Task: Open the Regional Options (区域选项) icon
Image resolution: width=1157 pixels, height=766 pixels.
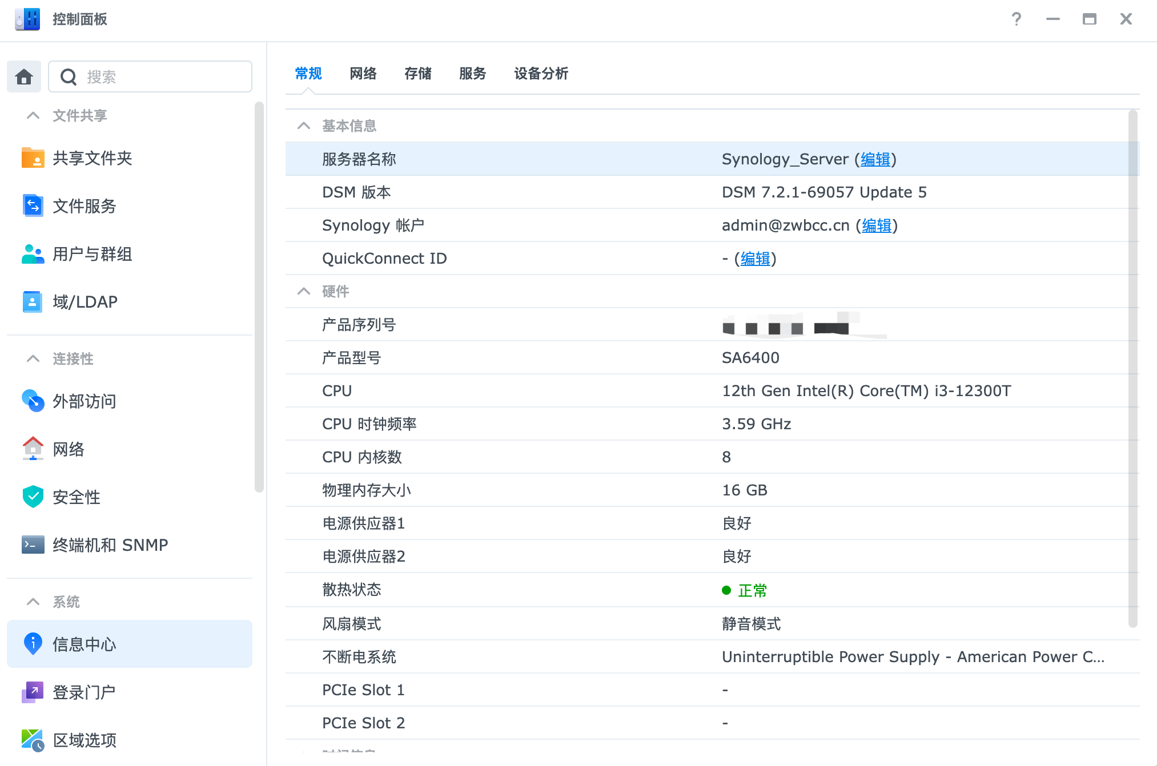Action: click(33, 740)
